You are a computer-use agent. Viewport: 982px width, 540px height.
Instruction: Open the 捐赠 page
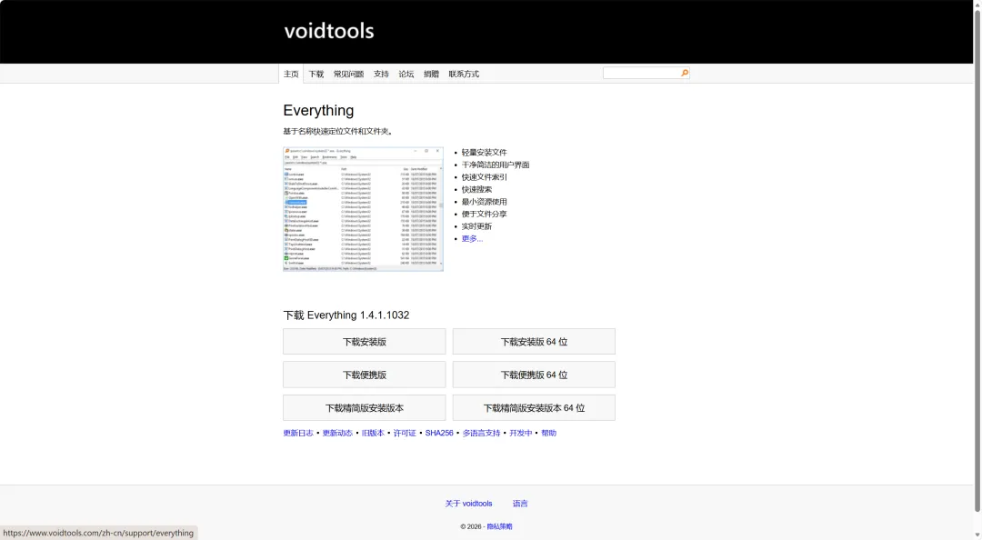coord(432,74)
